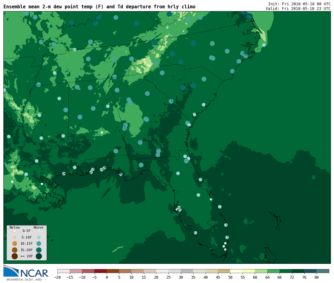Click the NCAR logo
Screen dimensions: 334x283
[26, 271]
